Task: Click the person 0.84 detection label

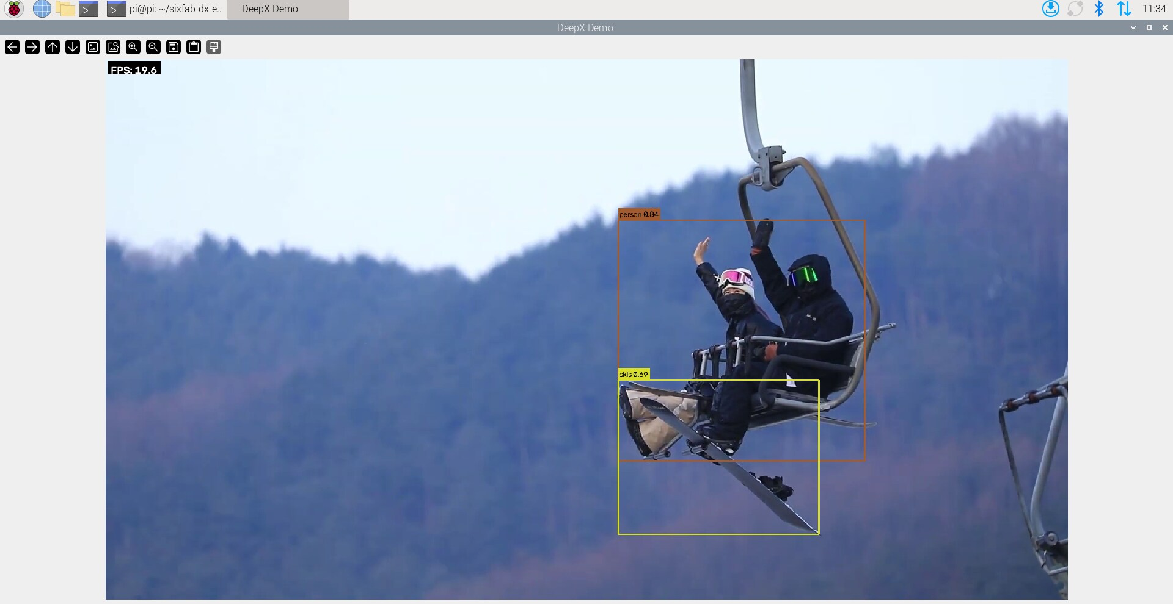Action: coord(639,214)
